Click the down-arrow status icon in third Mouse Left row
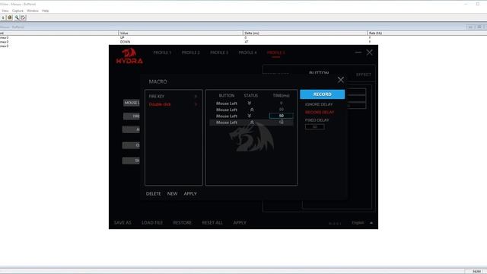Image resolution: width=487 pixels, height=274 pixels. pyautogui.click(x=250, y=116)
